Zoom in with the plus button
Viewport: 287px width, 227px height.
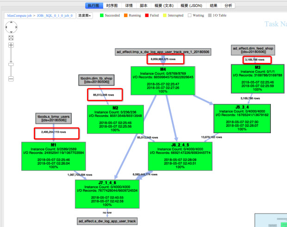(11, 45)
